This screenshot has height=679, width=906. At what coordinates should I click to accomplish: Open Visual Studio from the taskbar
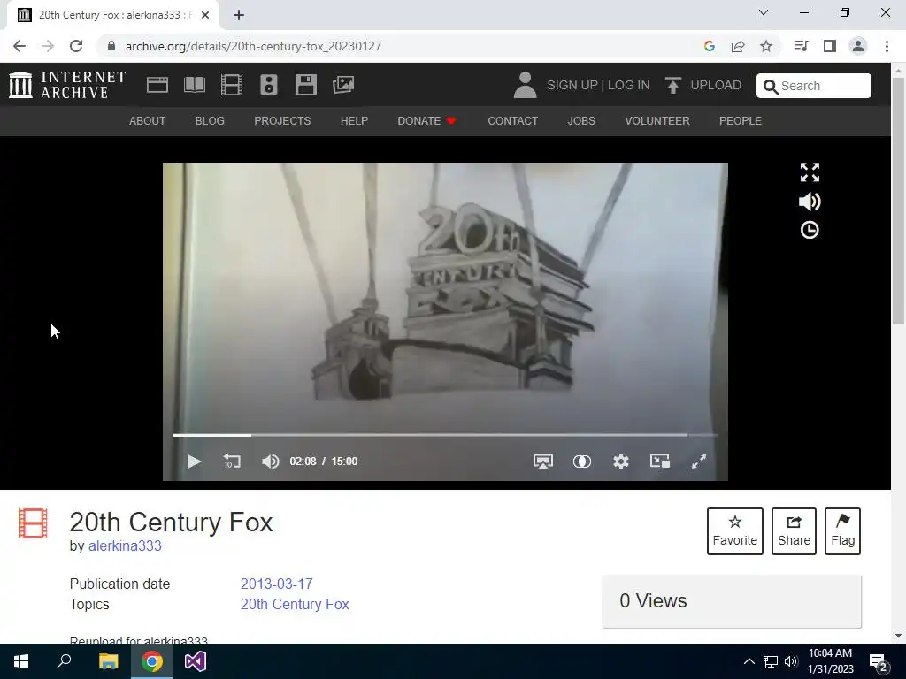coord(196,661)
